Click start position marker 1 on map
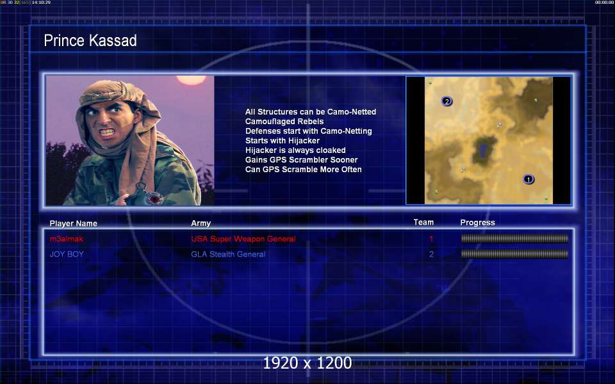 [x=529, y=179]
